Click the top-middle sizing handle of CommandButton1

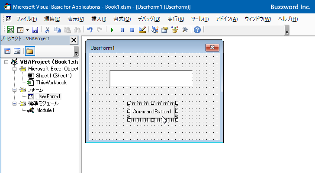[x=153, y=103]
